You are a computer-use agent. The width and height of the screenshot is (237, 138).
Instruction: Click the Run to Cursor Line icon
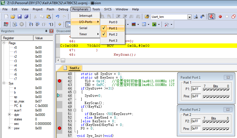tap(51, 24)
